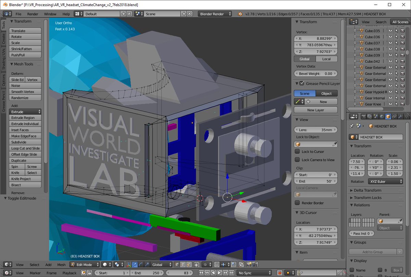411x277 pixels.
Task: Click the info editor type icon
Action: coord(8,14)
